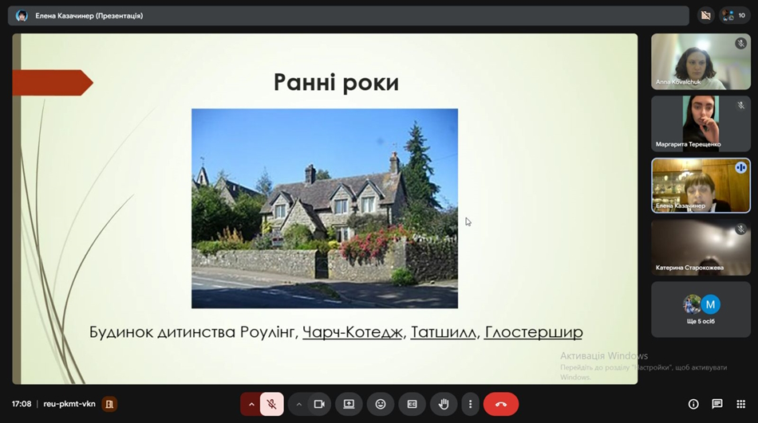Screen dimensions: 758x423
Task: Toggle the camera on or off
Action: (318, 404)
